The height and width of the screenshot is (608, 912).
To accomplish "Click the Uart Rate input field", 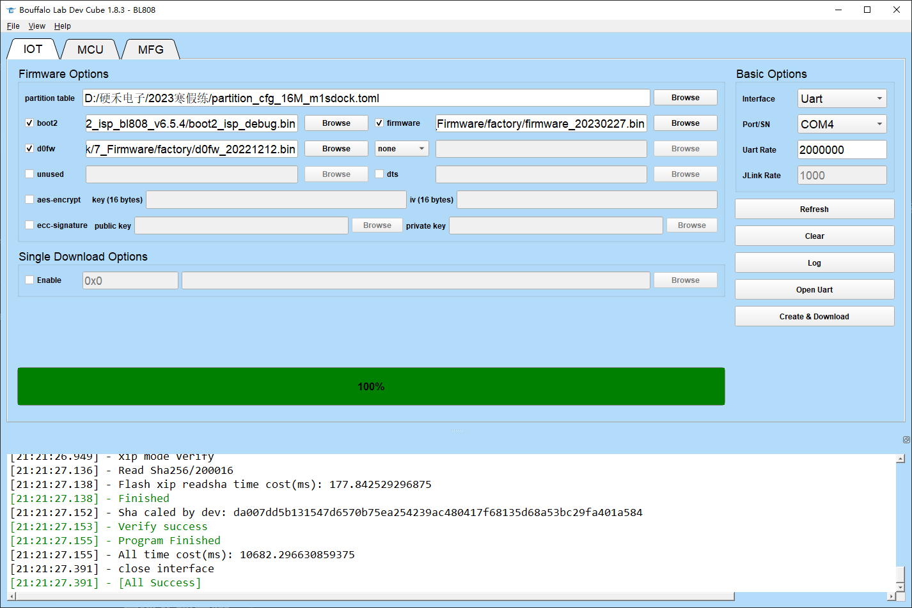I will [x=842, y=150].
